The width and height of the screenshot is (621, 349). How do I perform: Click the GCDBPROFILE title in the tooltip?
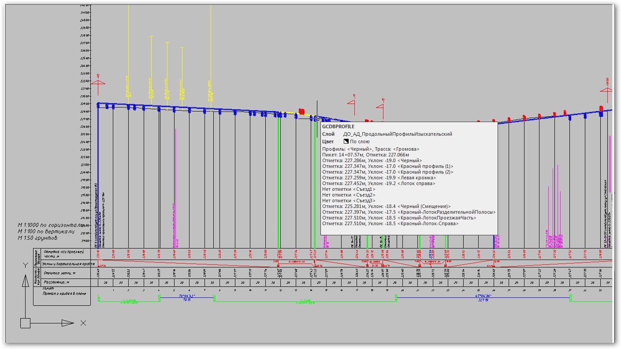338,126
